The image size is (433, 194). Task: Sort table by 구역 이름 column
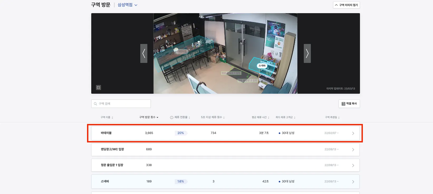click(107, 117)
